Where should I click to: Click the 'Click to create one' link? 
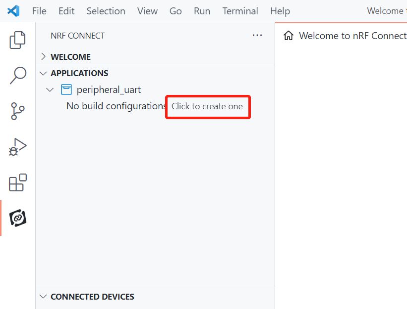pos(207,106)
